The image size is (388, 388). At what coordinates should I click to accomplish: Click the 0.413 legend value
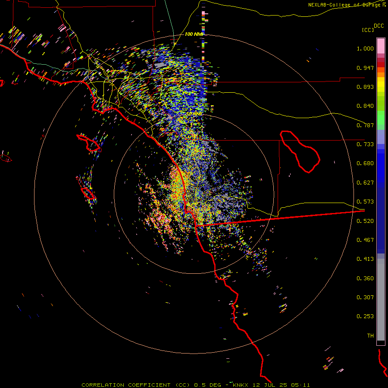pos(365,259)
